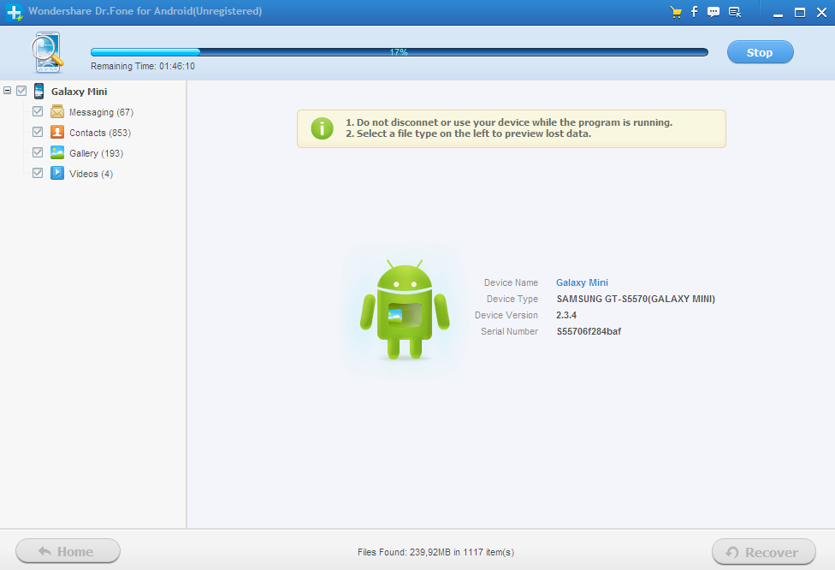Screen dimensions: 835x570
Task: Collapse the Galaxy Mini tree node
Action: tap(8, 91)
